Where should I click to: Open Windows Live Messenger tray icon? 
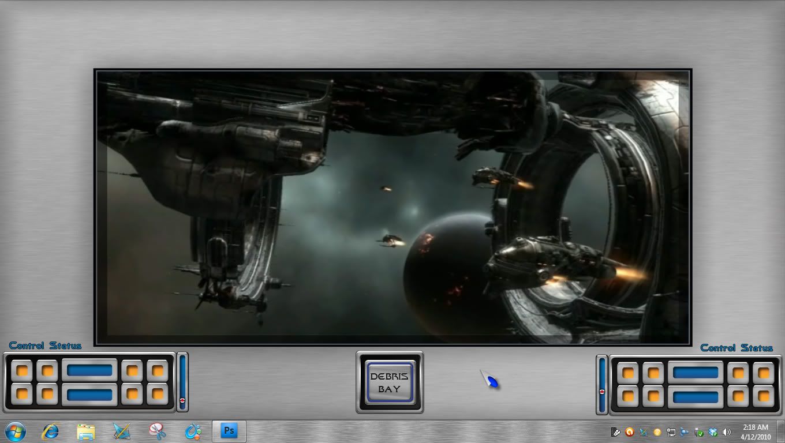[685, 432]
